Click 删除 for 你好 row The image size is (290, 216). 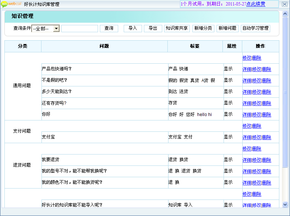(267, 115)
